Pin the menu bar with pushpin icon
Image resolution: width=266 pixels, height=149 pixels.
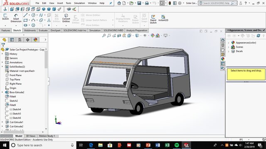(111, 3)
